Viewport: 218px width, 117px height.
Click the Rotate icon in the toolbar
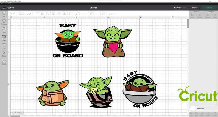[x=91, y=14]
